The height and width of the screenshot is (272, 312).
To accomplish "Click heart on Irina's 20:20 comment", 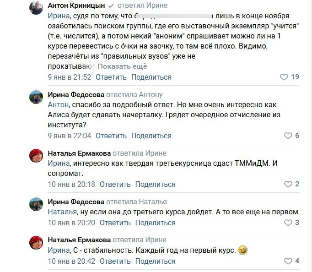I will pyautogui.click(x=288, y=223).
